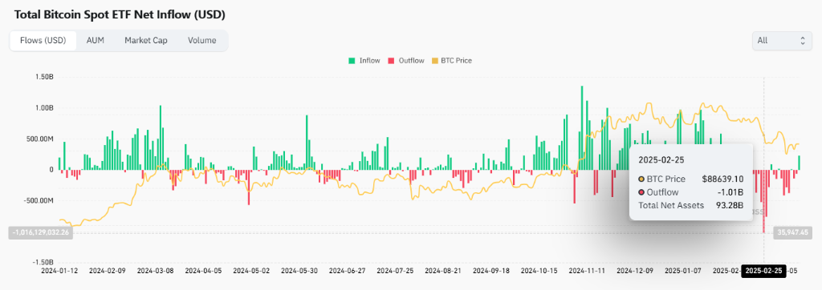Click the 2024-08-21 x-axis date label

tap(442, 271)
